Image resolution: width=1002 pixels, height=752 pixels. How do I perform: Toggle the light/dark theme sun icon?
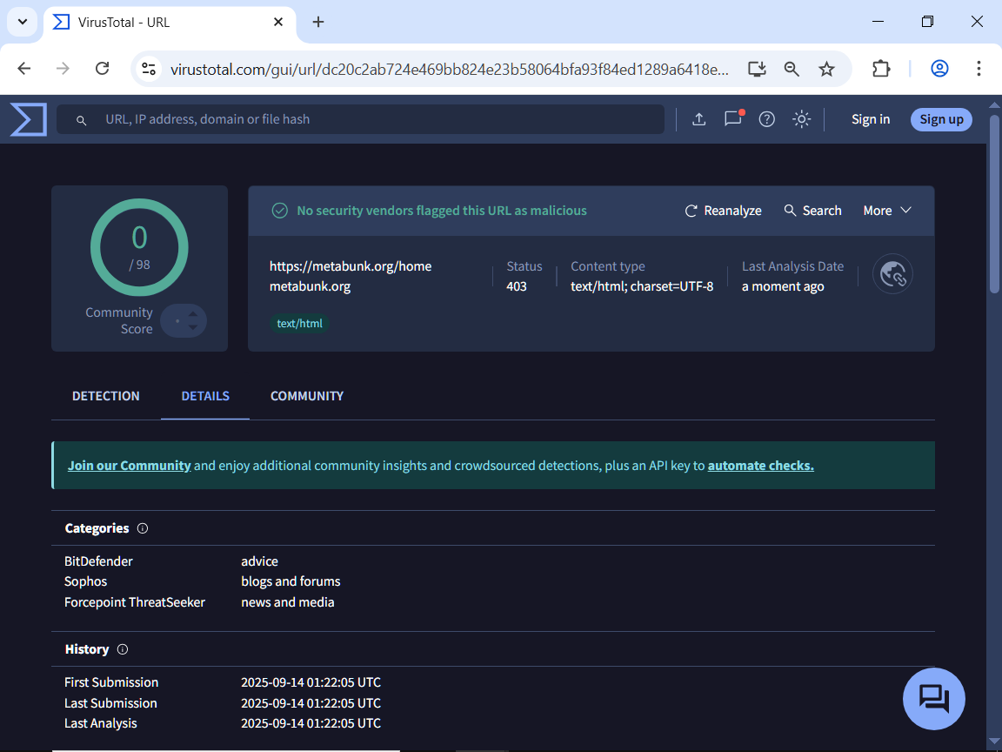pos(801,119)
